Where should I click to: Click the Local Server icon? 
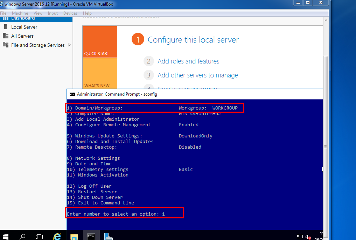6,27
